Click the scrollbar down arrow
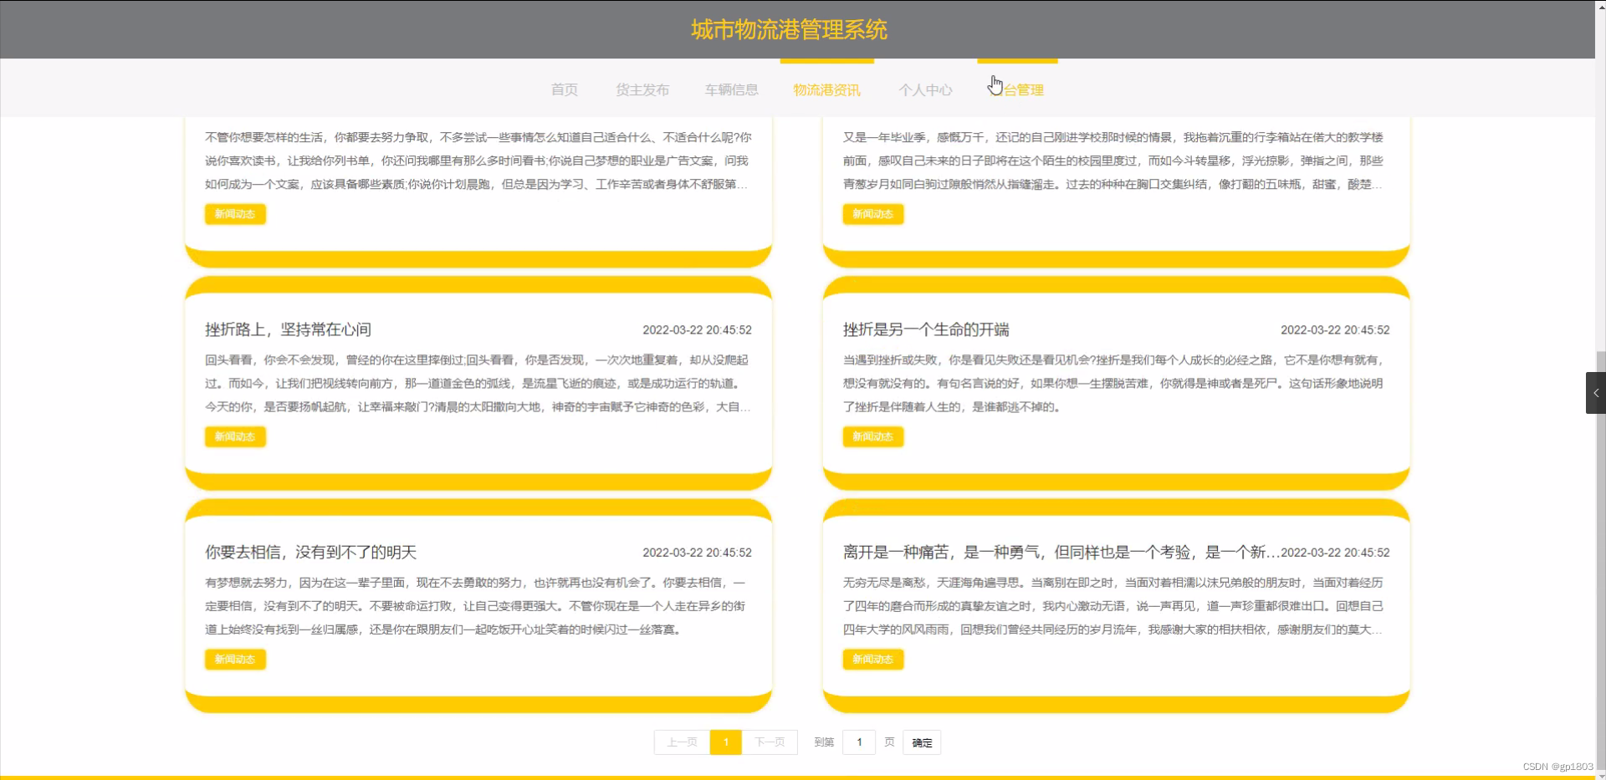This screenshot has height=780, width=1606. (1601, 775)
